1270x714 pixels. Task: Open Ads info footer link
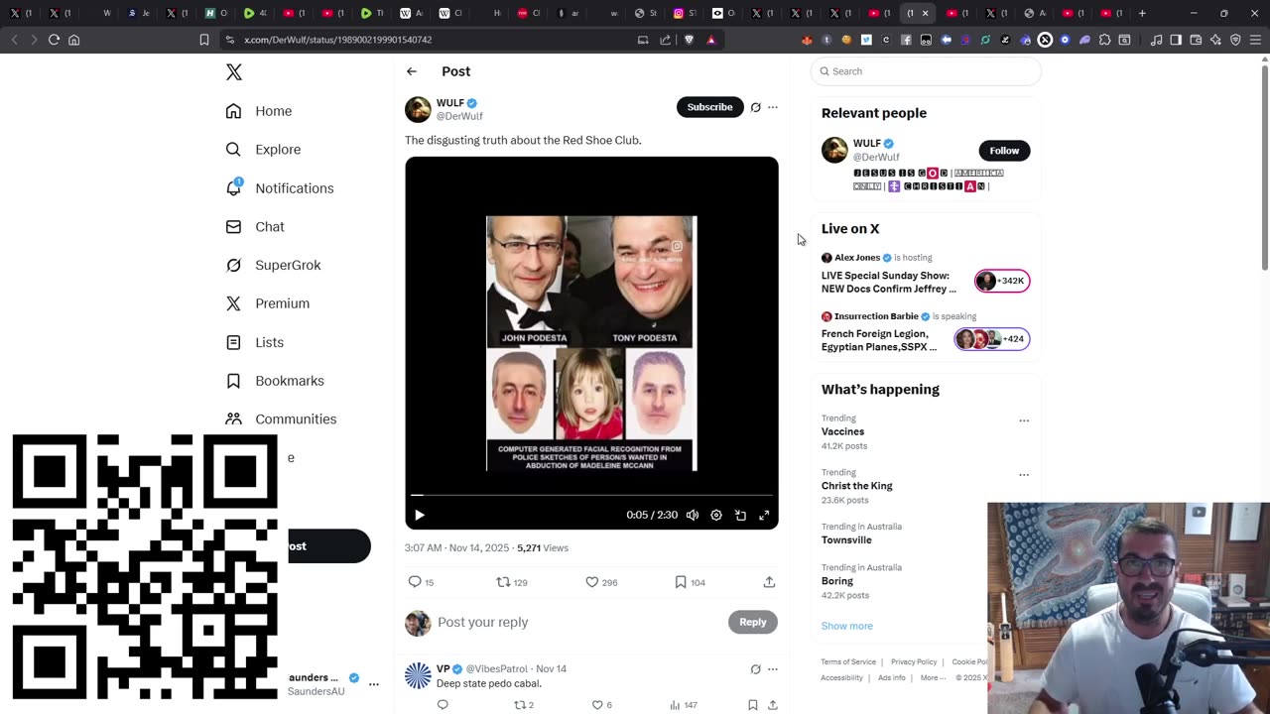(891, 677)
